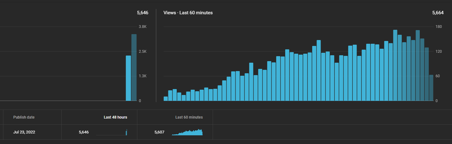Click the 2.5K axis label on the 48-hour chart
The image size is (452, 144).
tap(143, 52)
